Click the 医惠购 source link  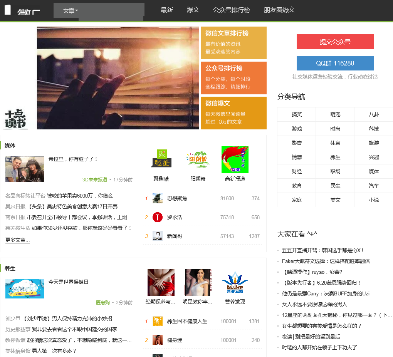click(103, 302)
